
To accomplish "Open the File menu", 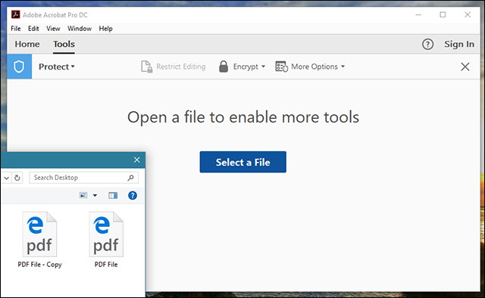I will (16, 29).
